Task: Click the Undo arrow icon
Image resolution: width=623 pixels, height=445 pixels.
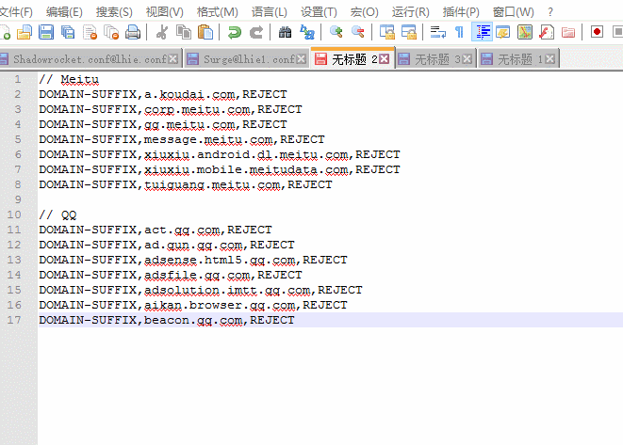Action: (235, 32)
